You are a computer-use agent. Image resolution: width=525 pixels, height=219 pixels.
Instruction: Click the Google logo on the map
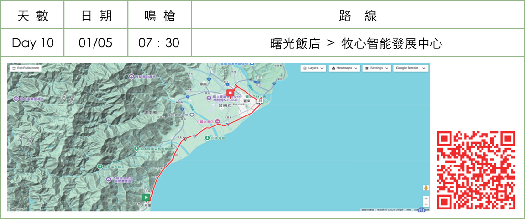(x=16, y=209)
